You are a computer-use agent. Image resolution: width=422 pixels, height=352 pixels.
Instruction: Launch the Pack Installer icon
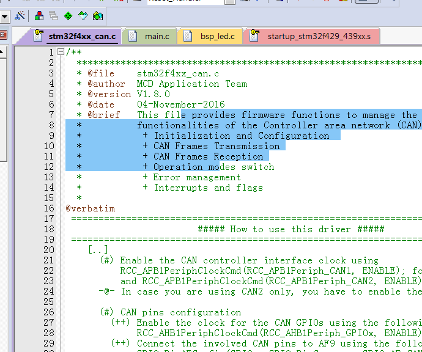click(x=98, y=15)
